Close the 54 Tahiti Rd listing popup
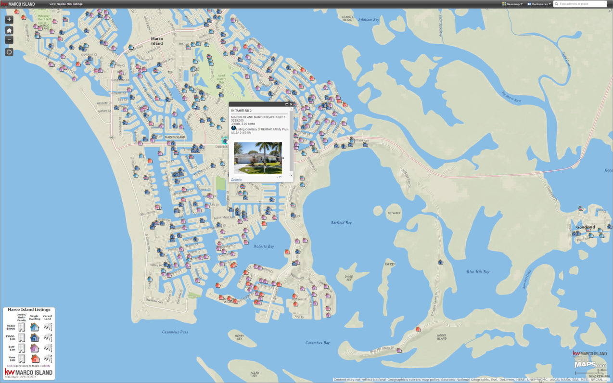613x383 pixels. [291, 104]
